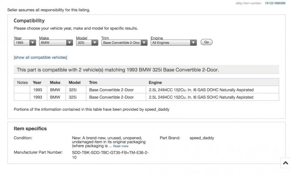Click the Notes column header
The height and width of the screenshot is (174, 290).
22,82
